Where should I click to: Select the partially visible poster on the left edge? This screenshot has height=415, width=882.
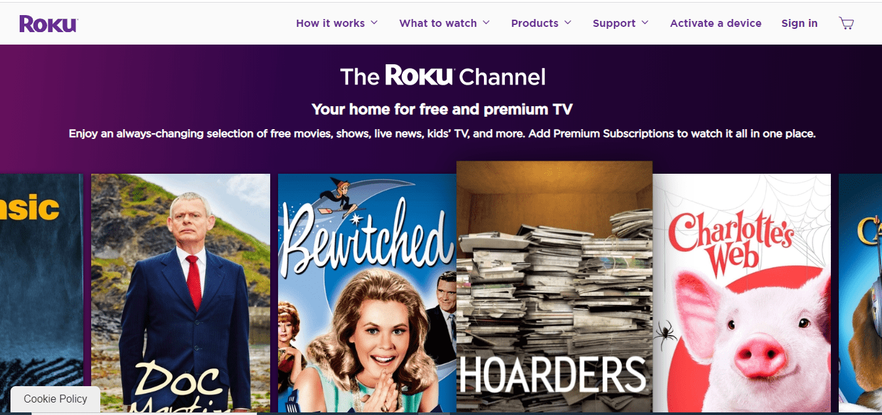(x=42, y=293)
